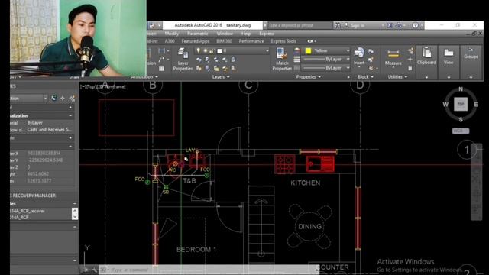Screen dimensions: 489x275
Task: Click the A360 stay connected icon
Action: [399, 25]
